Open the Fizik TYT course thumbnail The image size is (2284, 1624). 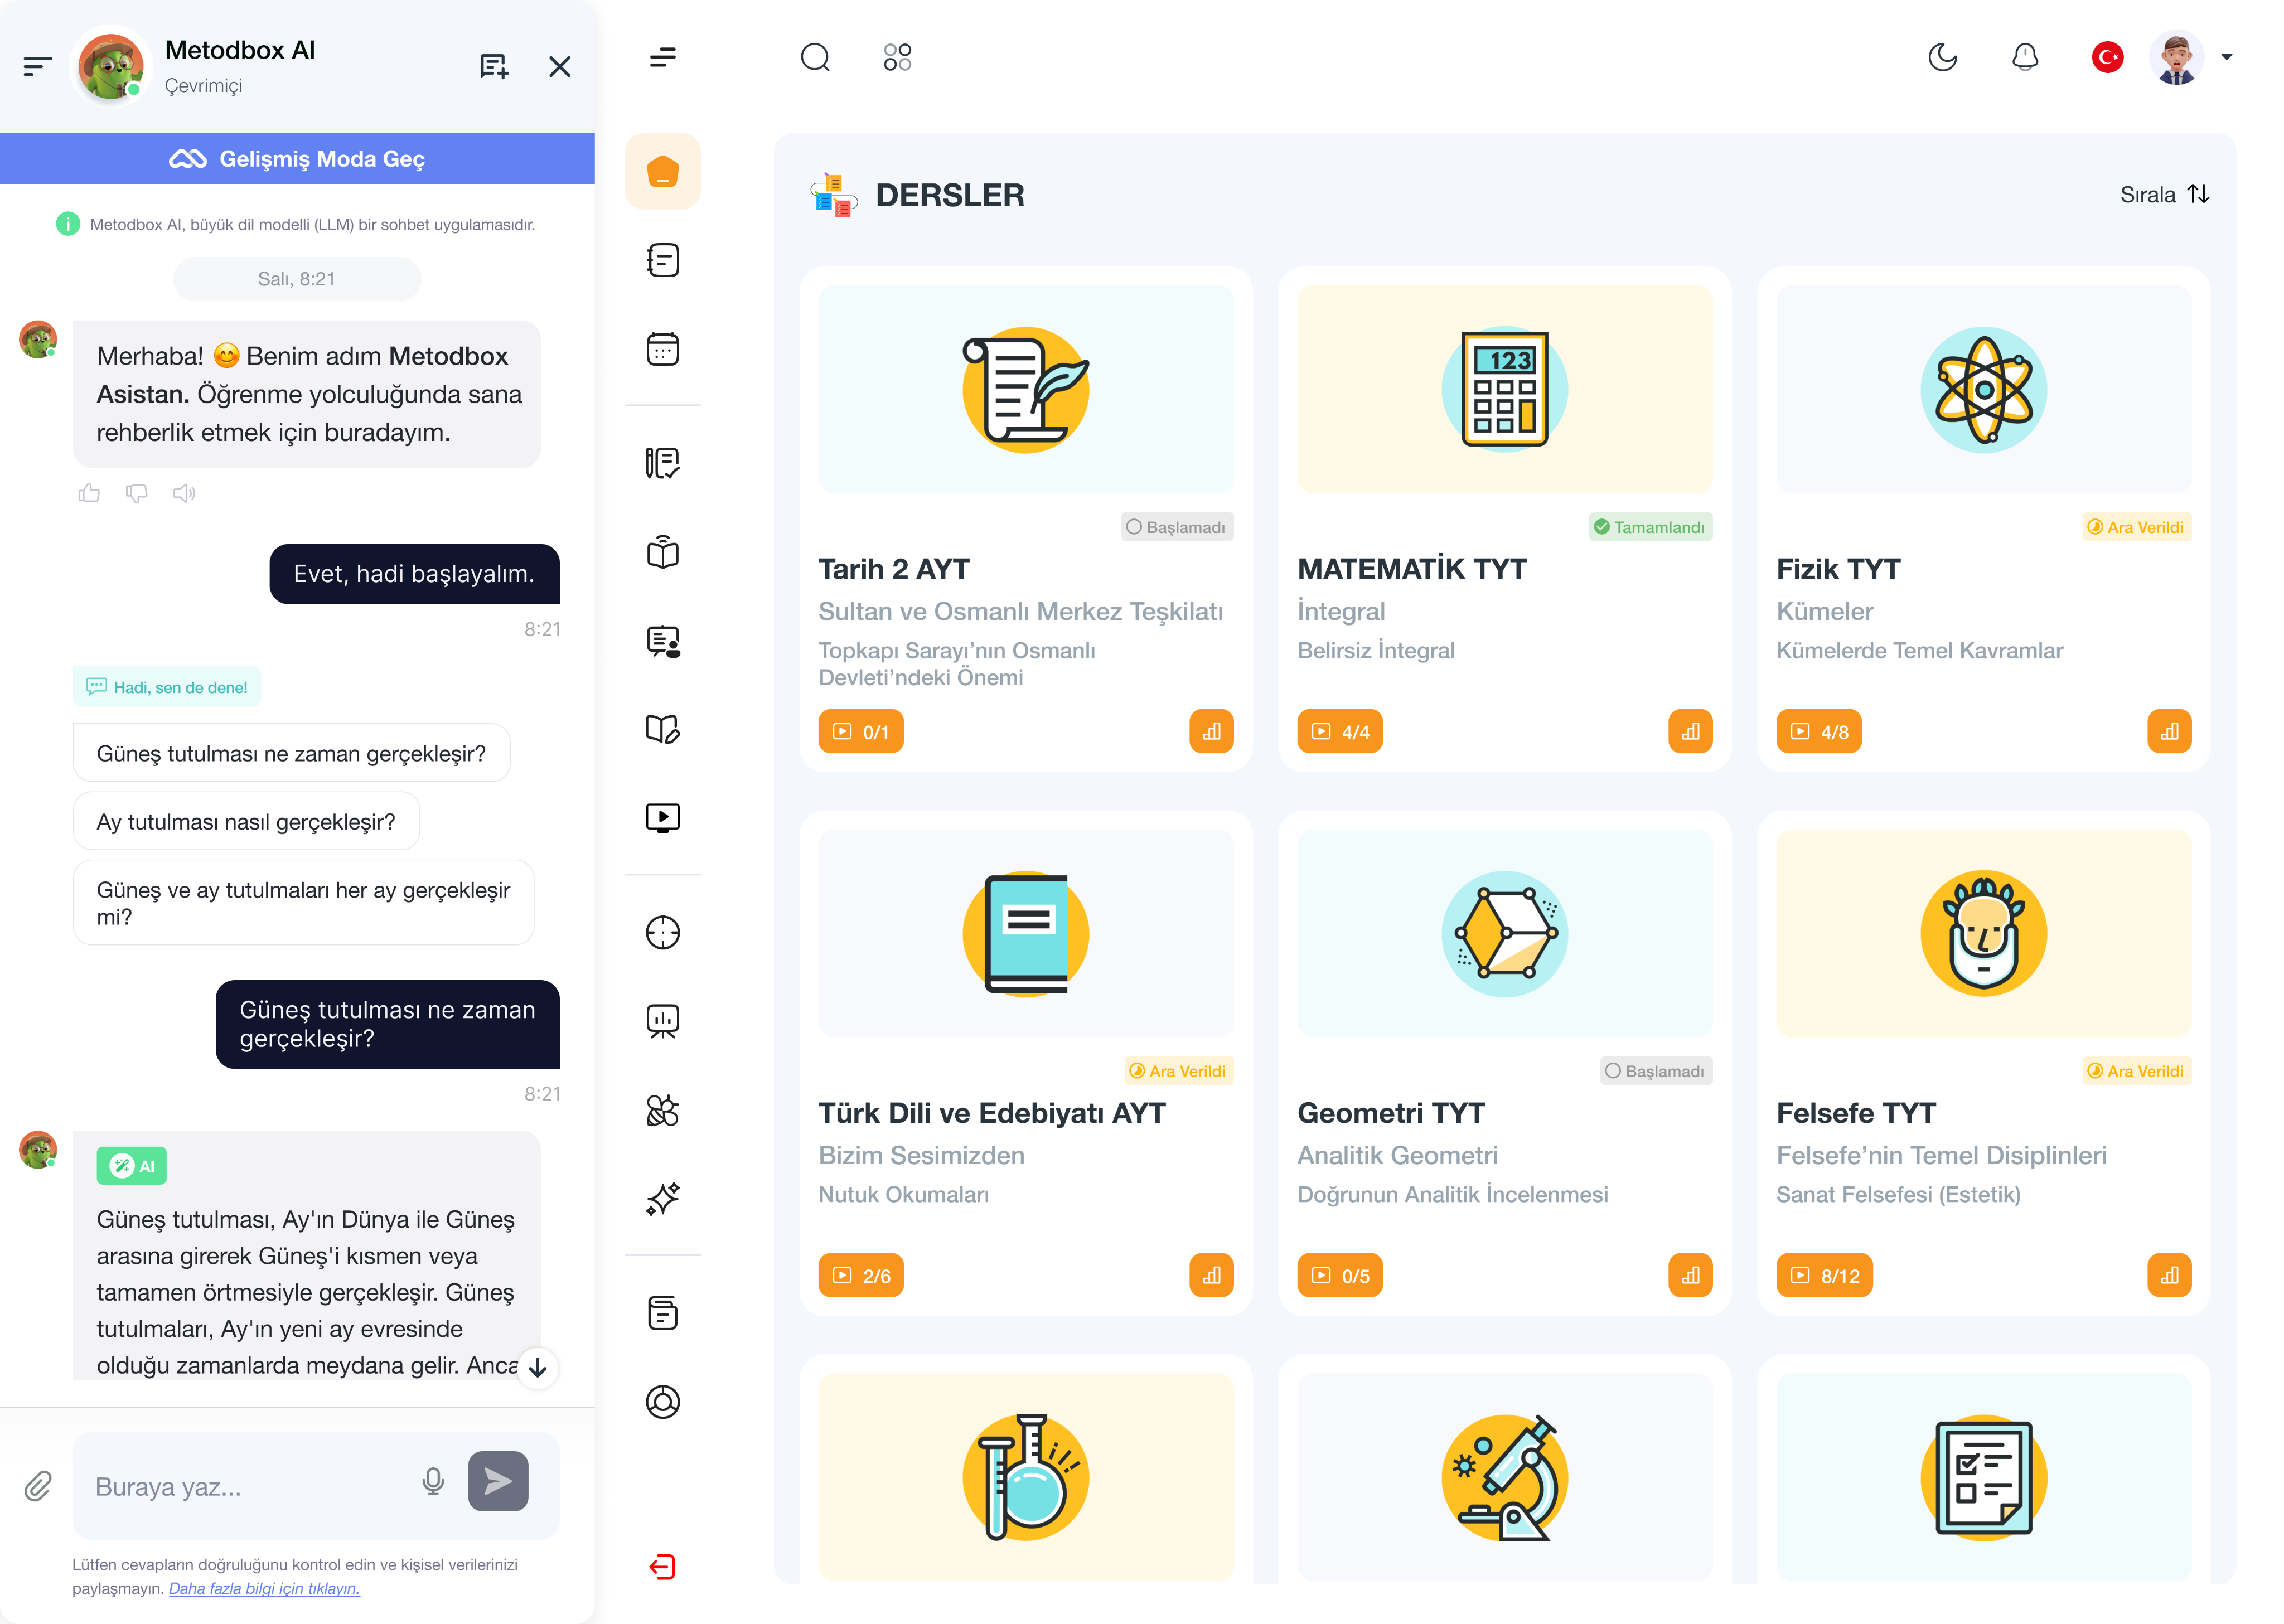coord(1983,389)
